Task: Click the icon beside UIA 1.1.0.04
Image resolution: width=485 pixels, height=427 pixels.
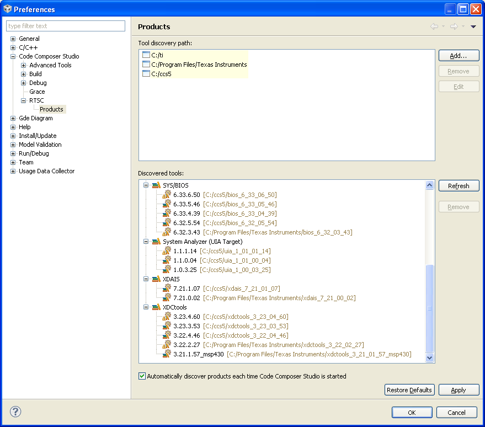Action: pyautogui.click(x=167, y=260)
